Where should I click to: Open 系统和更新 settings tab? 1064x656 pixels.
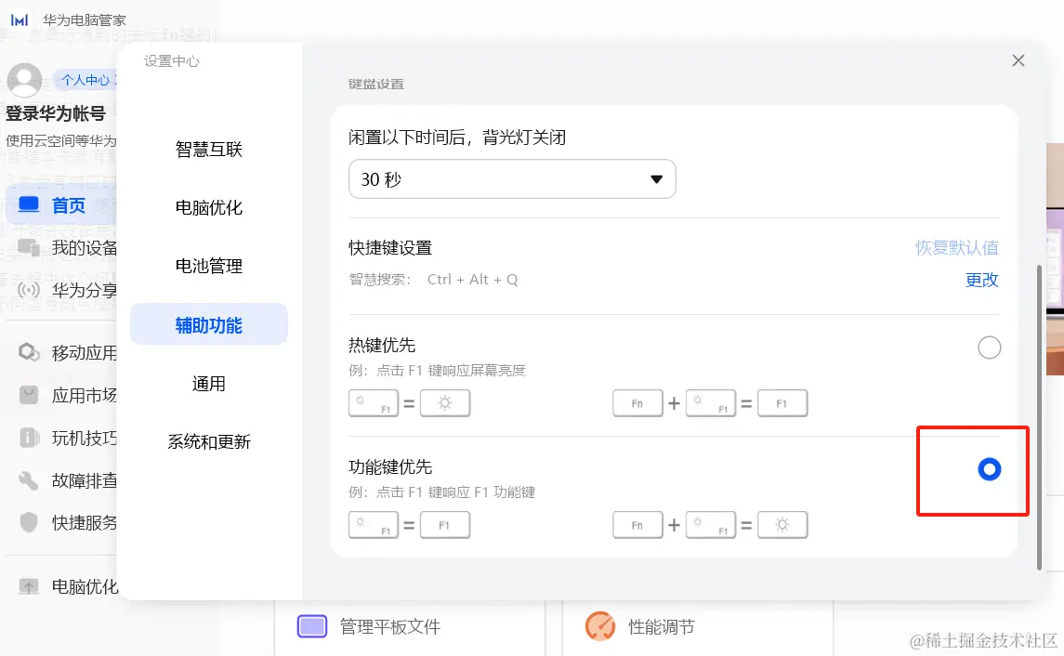click(209, 441)
